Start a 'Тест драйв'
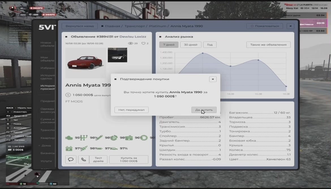The height and width of the screenshot is (189, 331). 98,160
